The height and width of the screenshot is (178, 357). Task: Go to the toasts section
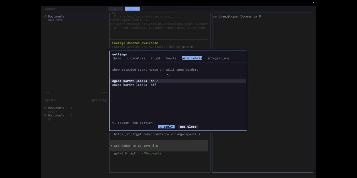pos(171,58)
